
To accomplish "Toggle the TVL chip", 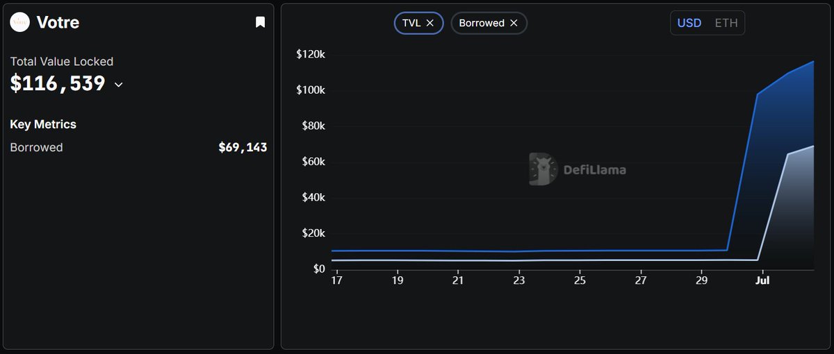I will 418,23.
